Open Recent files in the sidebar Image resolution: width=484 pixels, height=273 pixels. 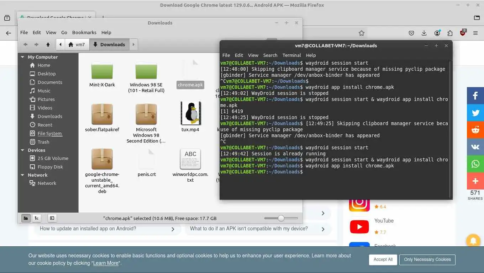pos(45,125)
